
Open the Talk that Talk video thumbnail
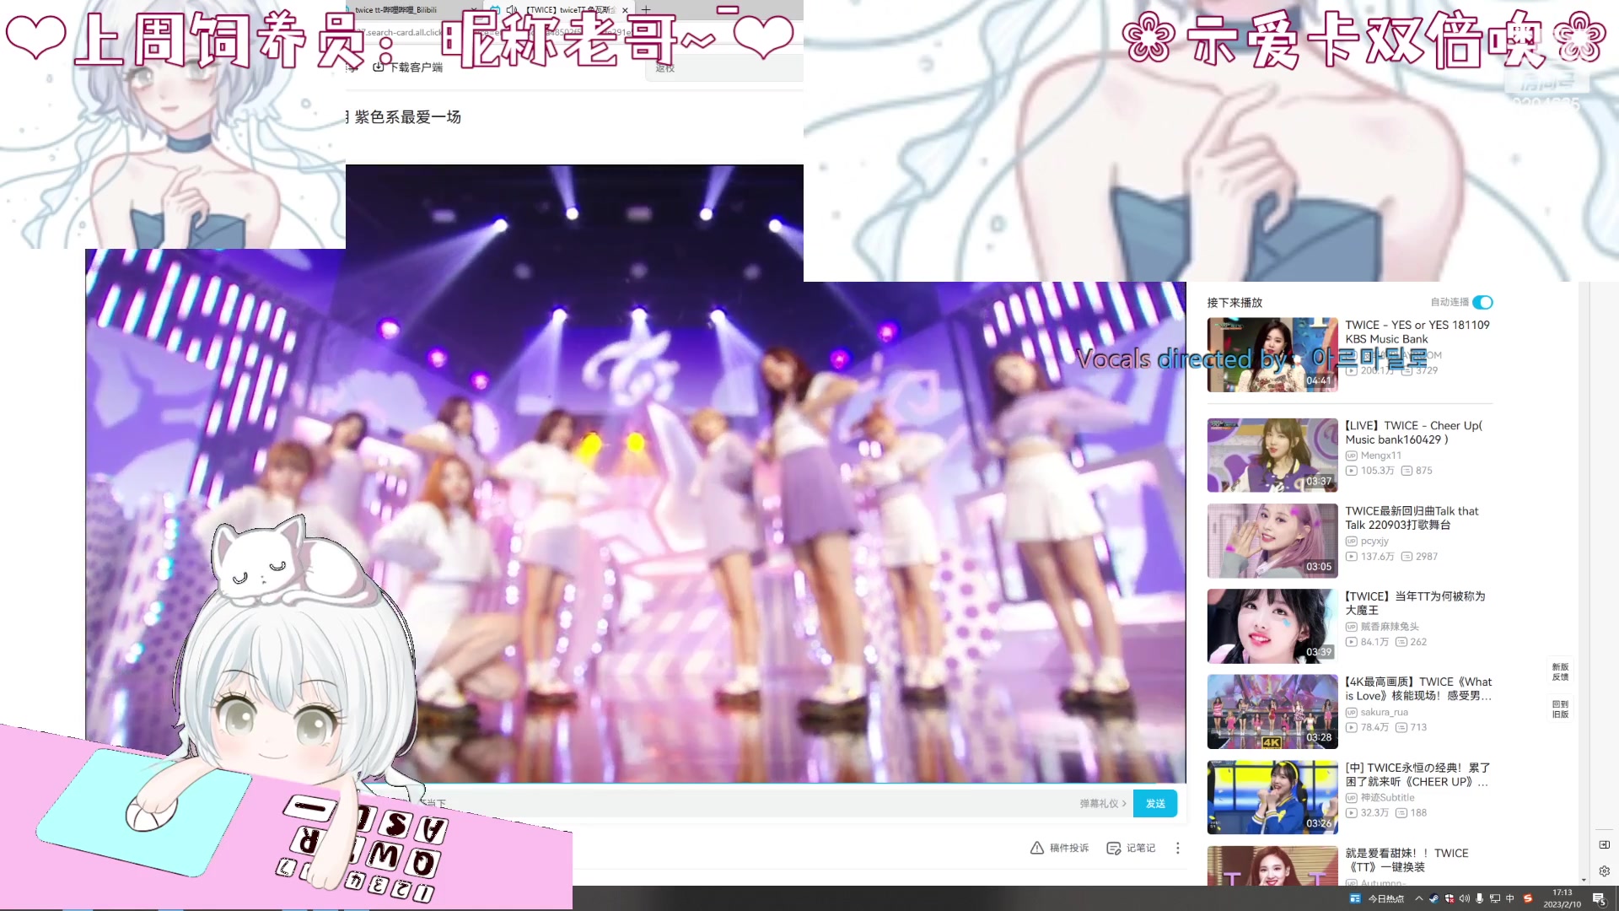click(x=1272, y=541)
